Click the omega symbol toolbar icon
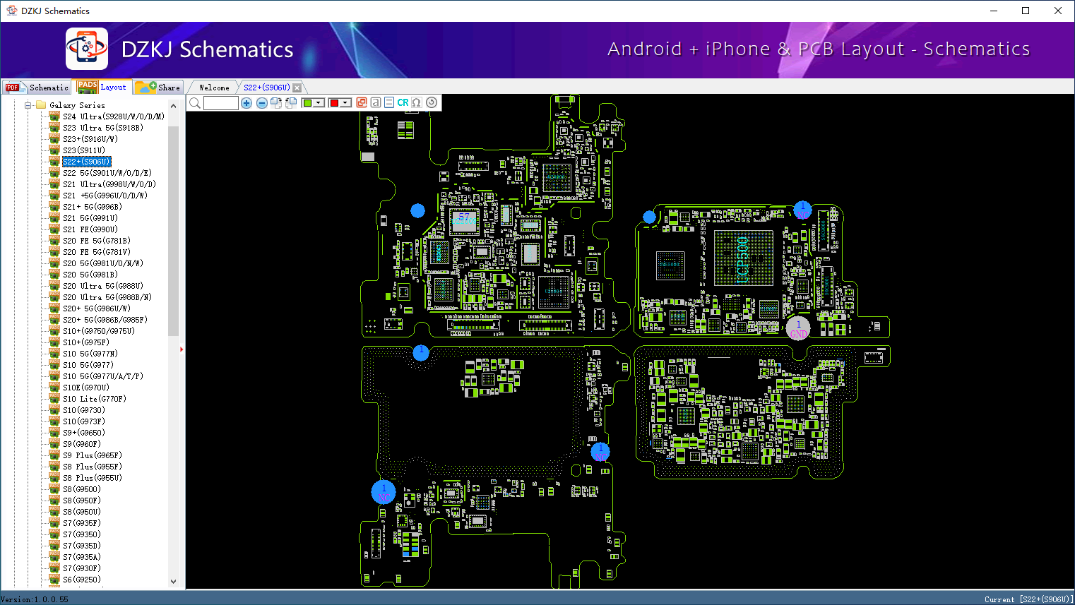The image size is (1075, 605). [417, 102]
